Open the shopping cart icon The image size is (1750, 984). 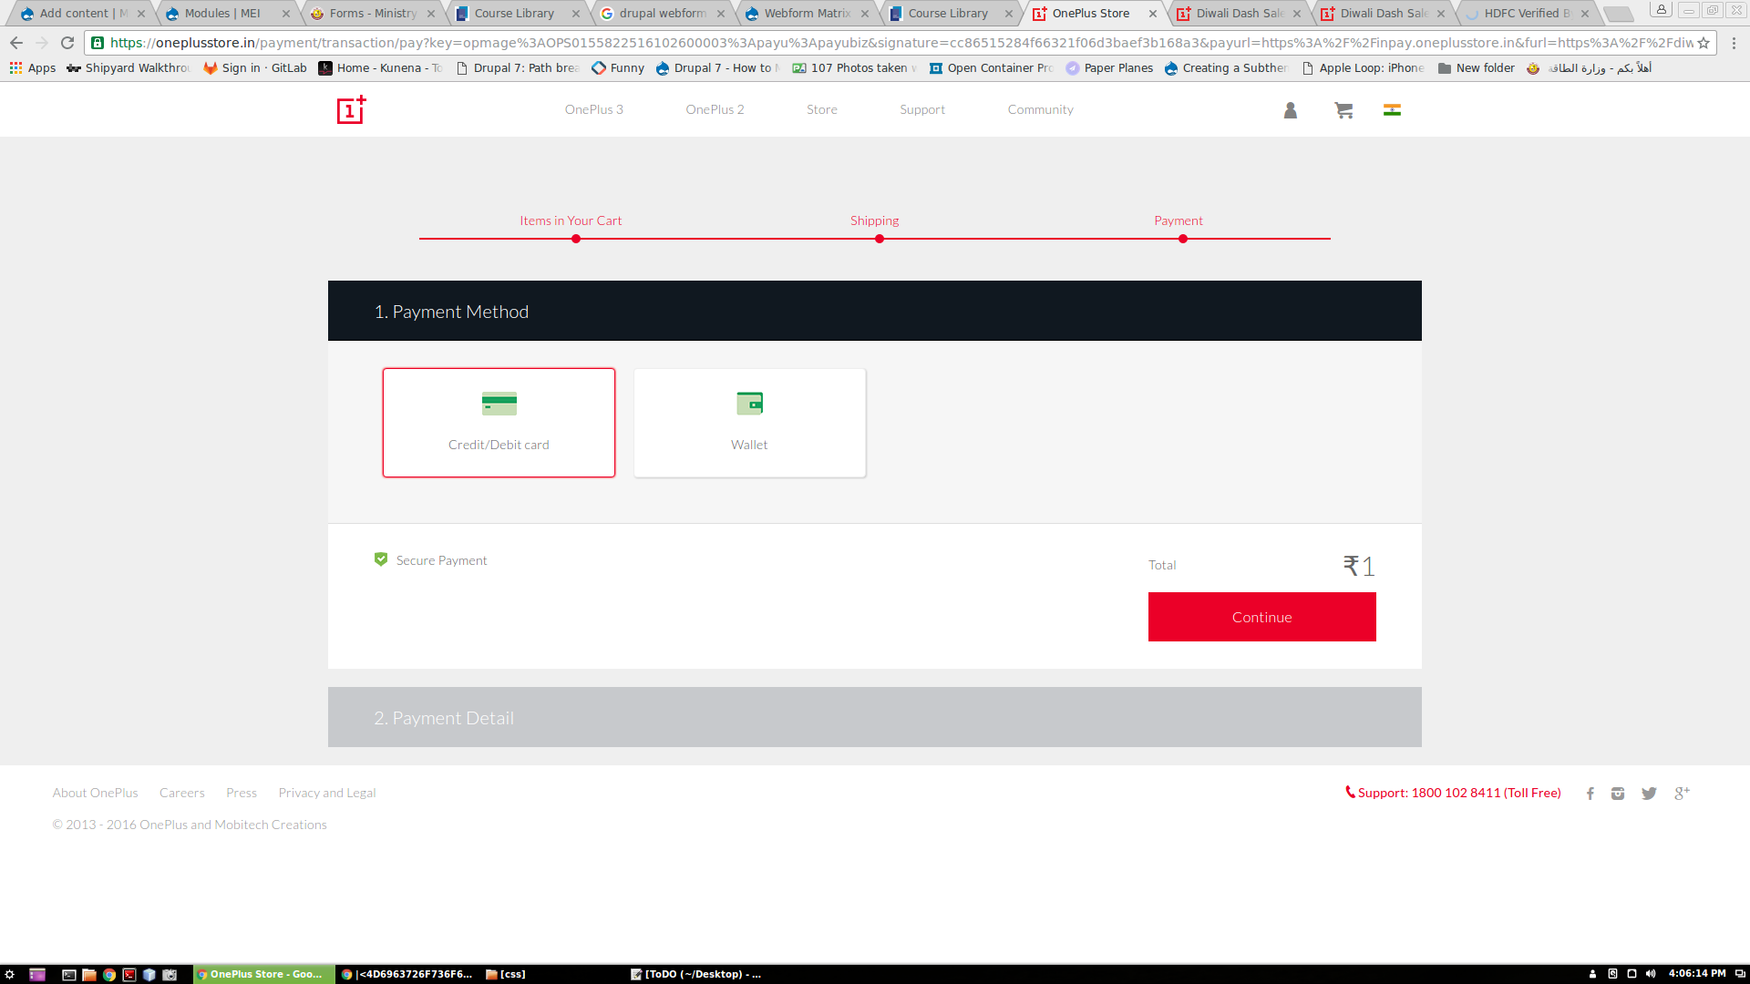pos(1343,110)
